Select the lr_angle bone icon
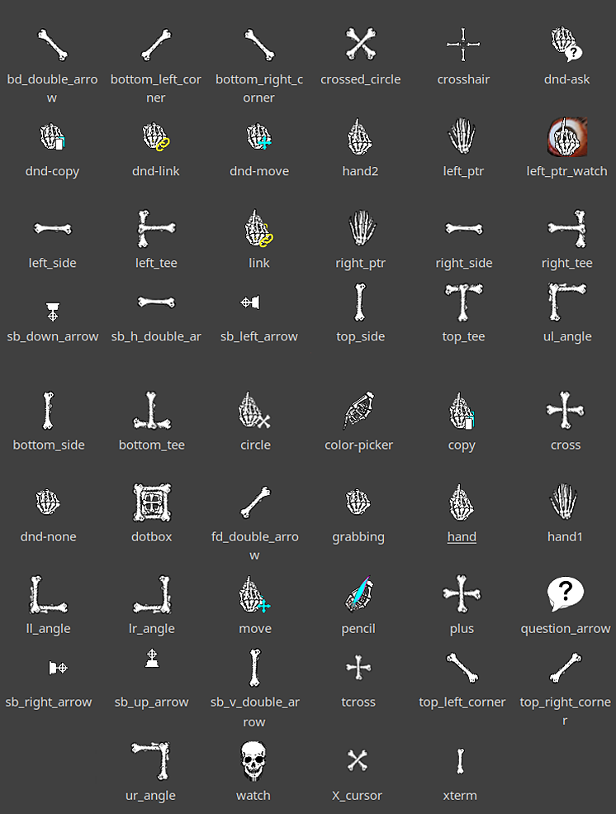The width and height of the screenshot is (616, 814). coord(152,594)
